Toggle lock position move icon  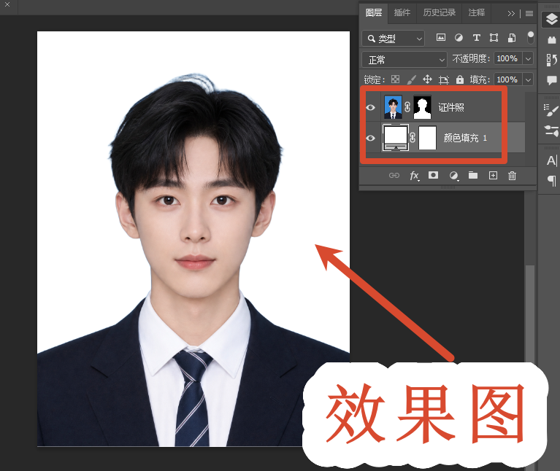coord(428,79)
